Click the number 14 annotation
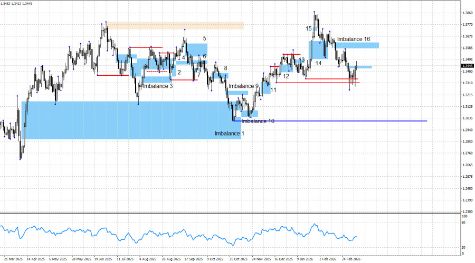 (318, 63)
